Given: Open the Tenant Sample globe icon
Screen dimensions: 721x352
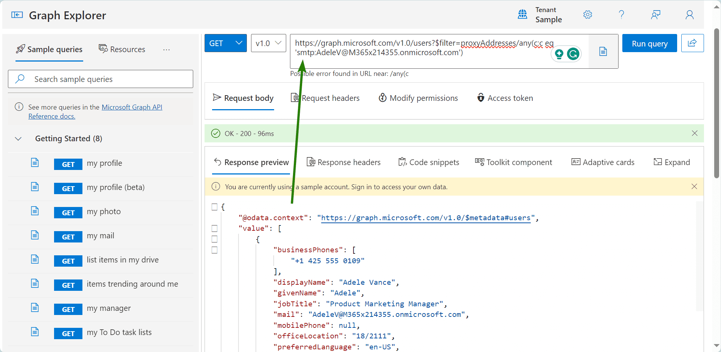Looking at the screenshot, I should (x=523, y=14).
